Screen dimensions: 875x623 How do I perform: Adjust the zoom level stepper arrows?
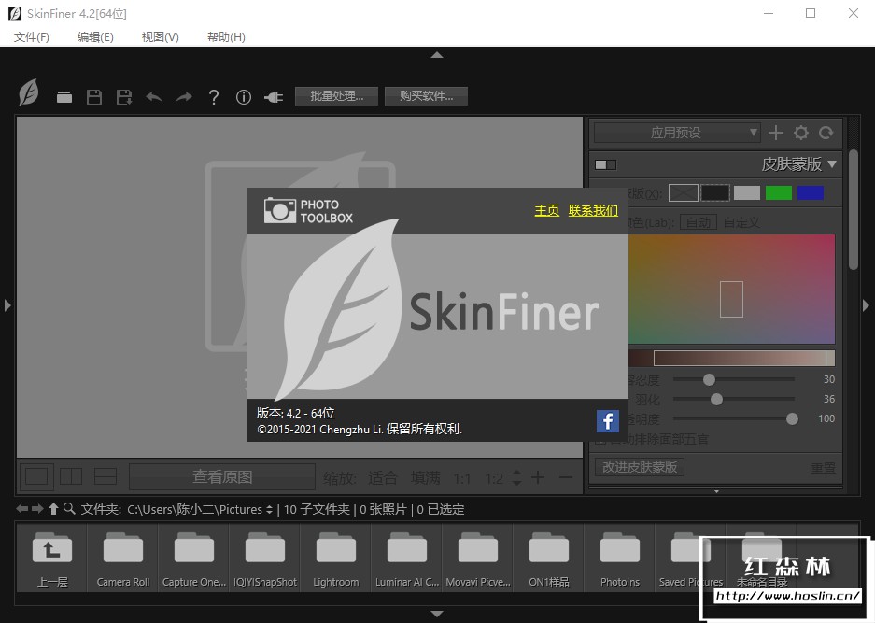[x=516, y=477]
